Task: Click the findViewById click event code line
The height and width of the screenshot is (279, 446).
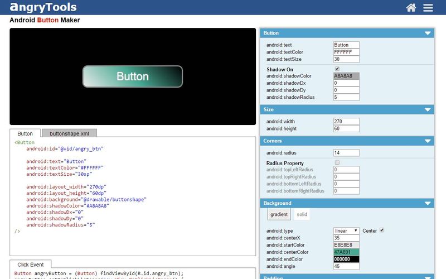Action: click(x=99, y=273)
